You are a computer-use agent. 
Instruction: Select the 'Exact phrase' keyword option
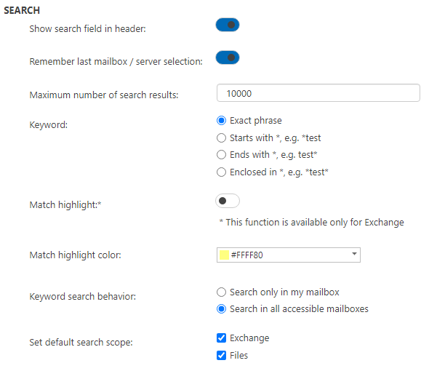[x=222, y=121]
